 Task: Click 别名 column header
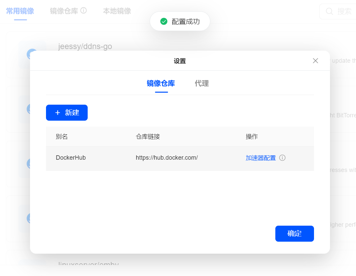pyautogui.click(x=62, y=136)
